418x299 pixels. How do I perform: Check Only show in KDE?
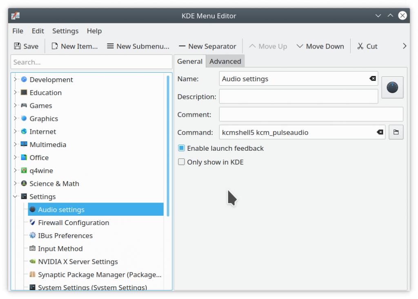pyautogui.click(x=182, y=162)
